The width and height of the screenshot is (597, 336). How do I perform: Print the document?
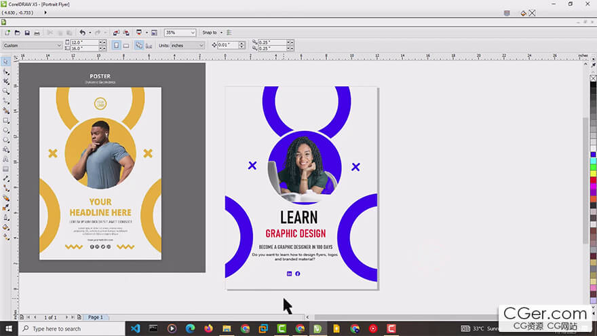(37, 33)
